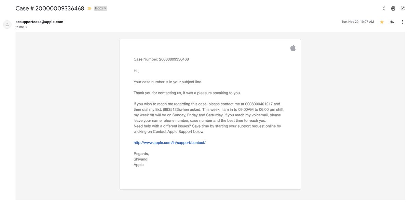Open the apple.com/in/support/contact link
The width and height of the screenshot is (410, 204).
(169, 143)
